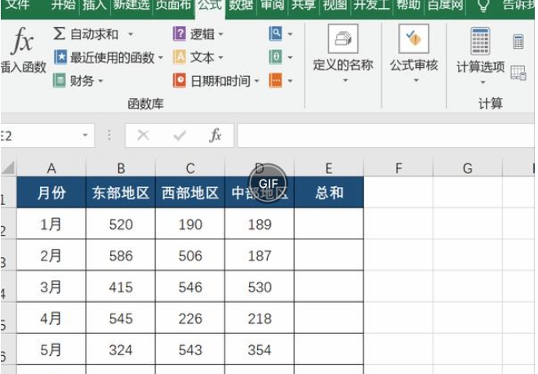Click the cell containing 506
538x374 pixels.
click(x=190, y=256)
